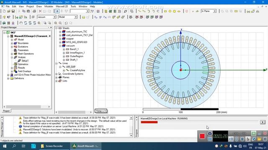Image resolution: width=268 pixels, height=150 pixels.
Task: Click the Time =-1 label button
Action: point(101,111)
